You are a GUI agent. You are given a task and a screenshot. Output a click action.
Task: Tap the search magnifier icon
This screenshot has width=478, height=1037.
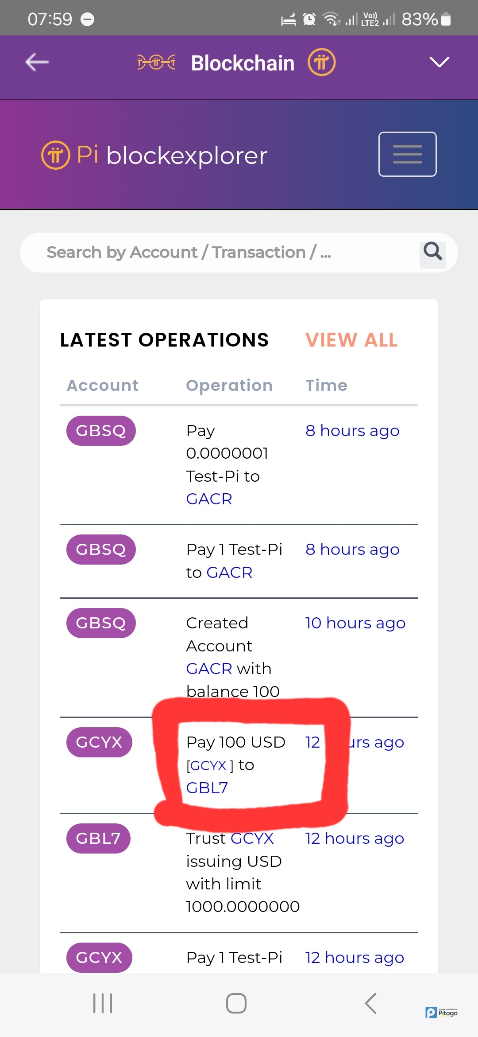point(432,252)
